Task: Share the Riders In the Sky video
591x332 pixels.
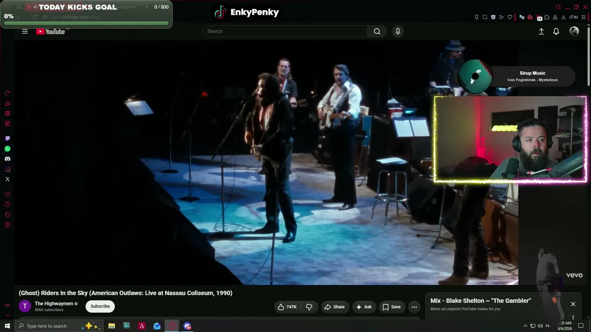Action: [x=334, y=307]
